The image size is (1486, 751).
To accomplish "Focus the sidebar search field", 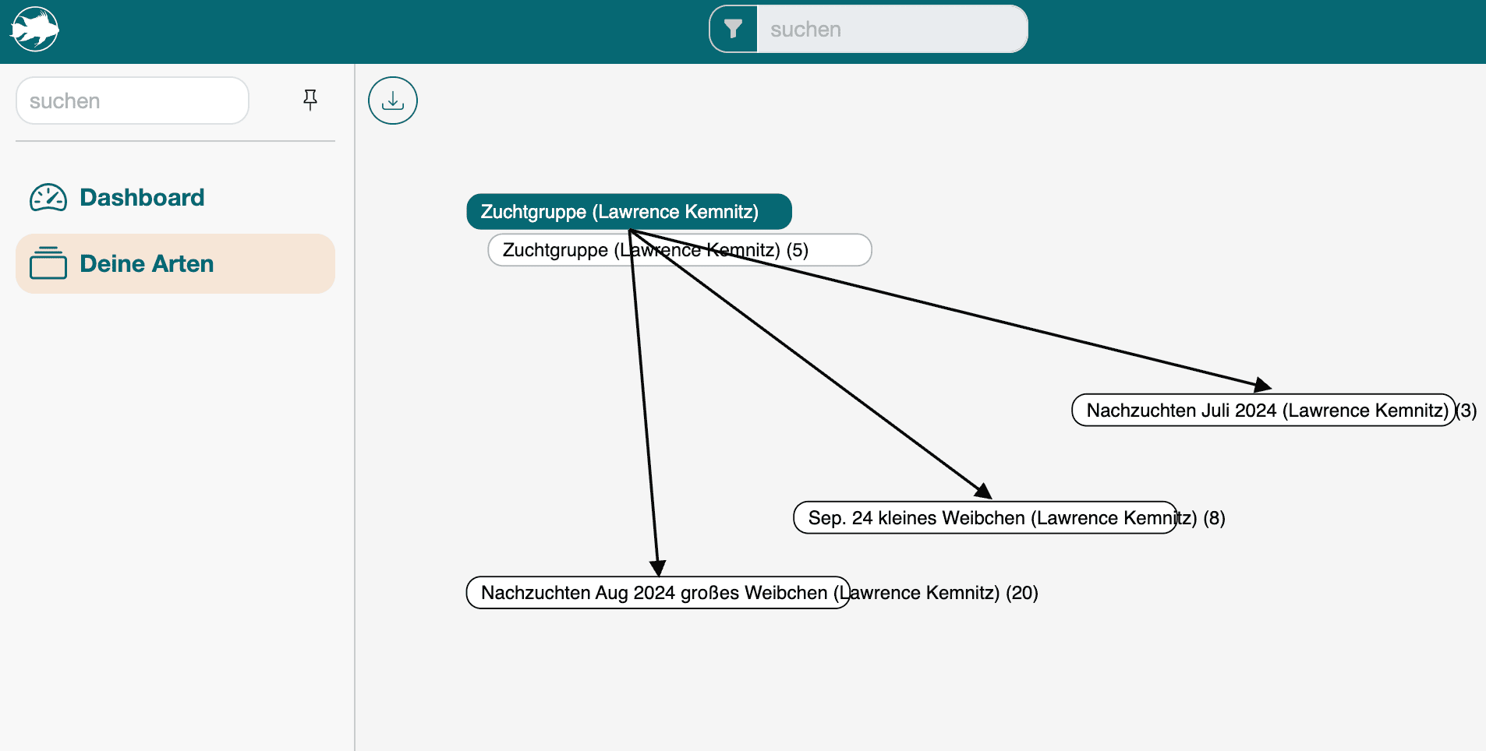I will pyautogui.click(x=133, y=101).
